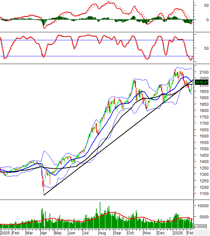210x236 pixels.
Task: Click the Apr label on time axis
Action: (44, 233)
